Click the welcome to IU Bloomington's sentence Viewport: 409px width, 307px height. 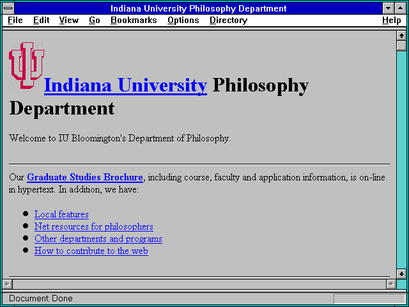tap(120, 138)
